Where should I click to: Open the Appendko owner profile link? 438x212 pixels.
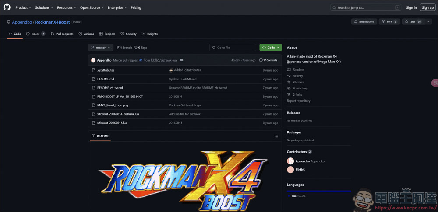click(x=22, y=22)
